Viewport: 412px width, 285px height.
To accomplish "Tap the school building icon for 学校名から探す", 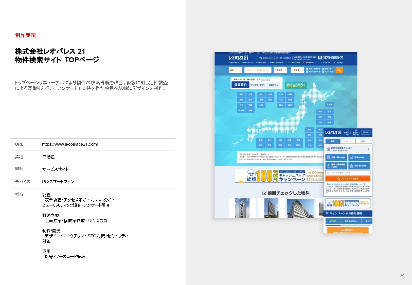I will [351, 166].
